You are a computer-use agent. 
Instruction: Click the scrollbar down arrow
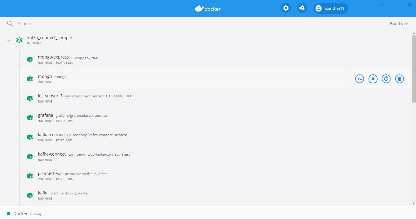pyautogui.click(x=414, y=203)
